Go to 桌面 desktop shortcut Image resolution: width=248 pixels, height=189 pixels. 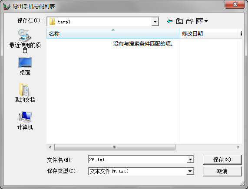tap(25, 66)
